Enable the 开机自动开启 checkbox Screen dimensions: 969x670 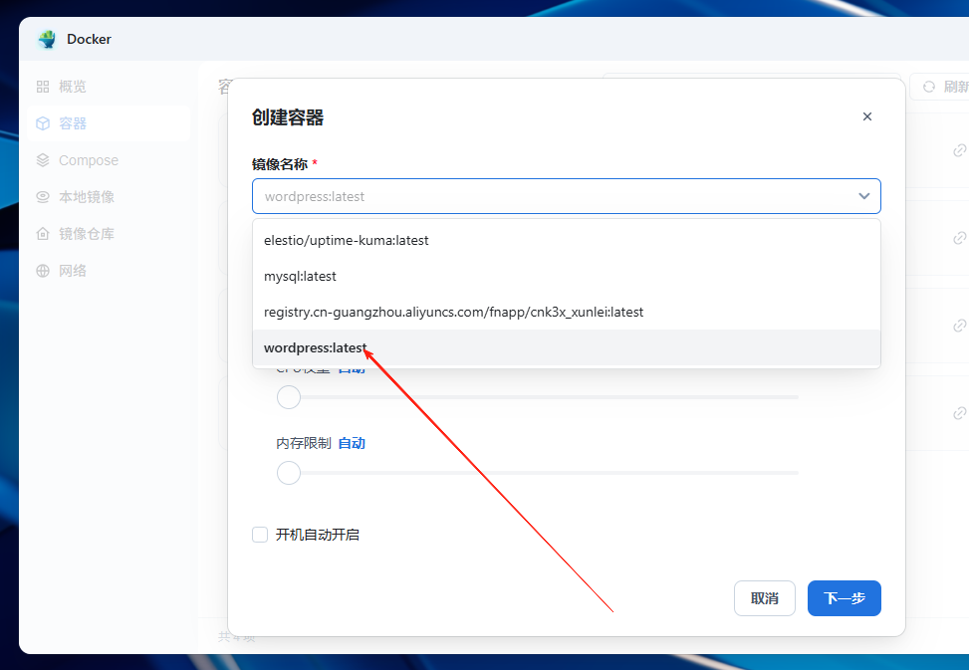pos(260,535)
